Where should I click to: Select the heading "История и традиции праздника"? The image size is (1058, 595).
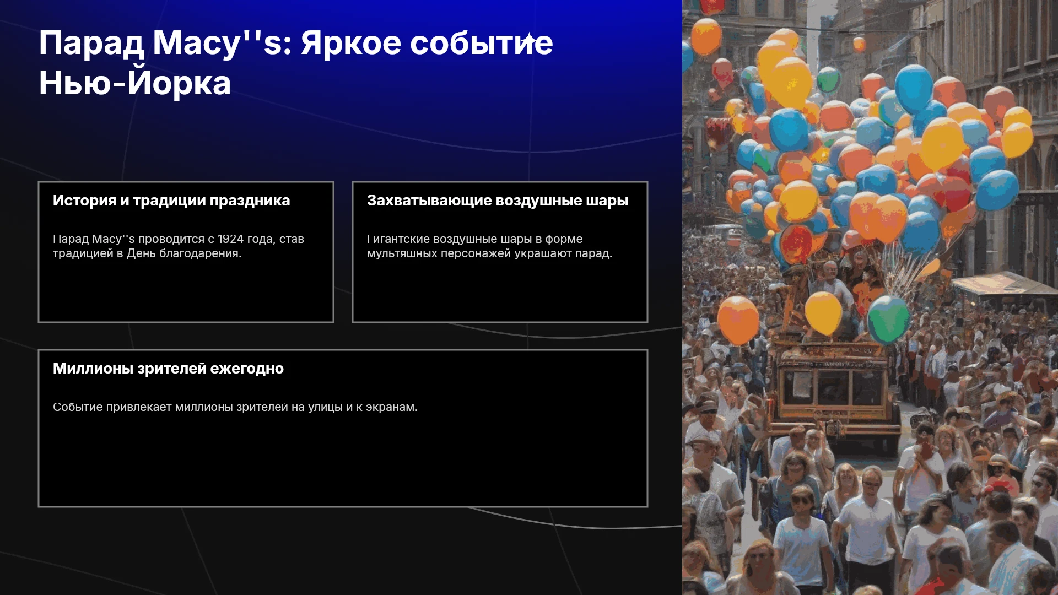[171, 201]
